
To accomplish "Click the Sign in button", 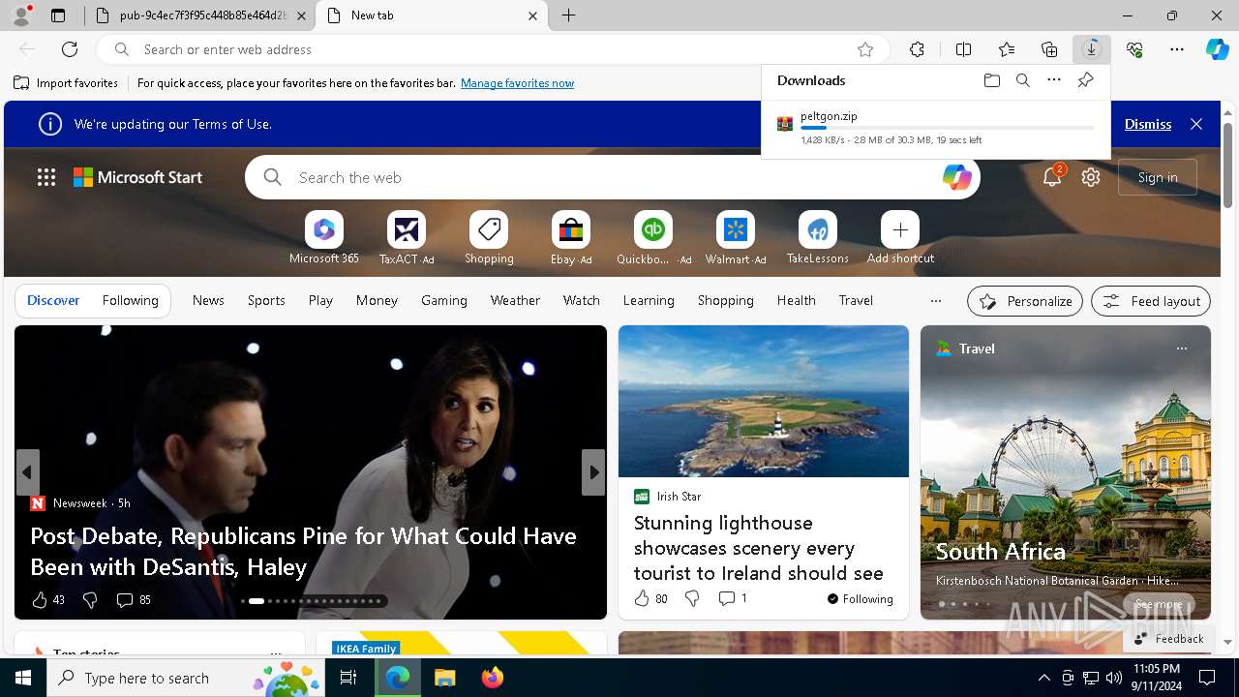I will click(x=1158, y=177).
